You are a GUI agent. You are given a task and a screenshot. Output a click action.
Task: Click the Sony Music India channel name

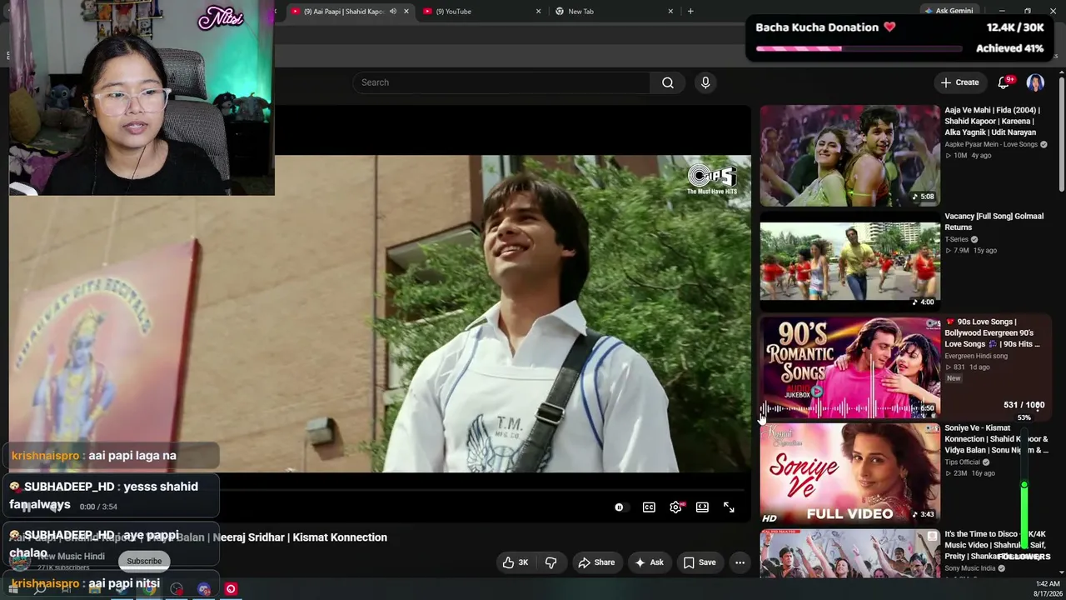[970, 568]
